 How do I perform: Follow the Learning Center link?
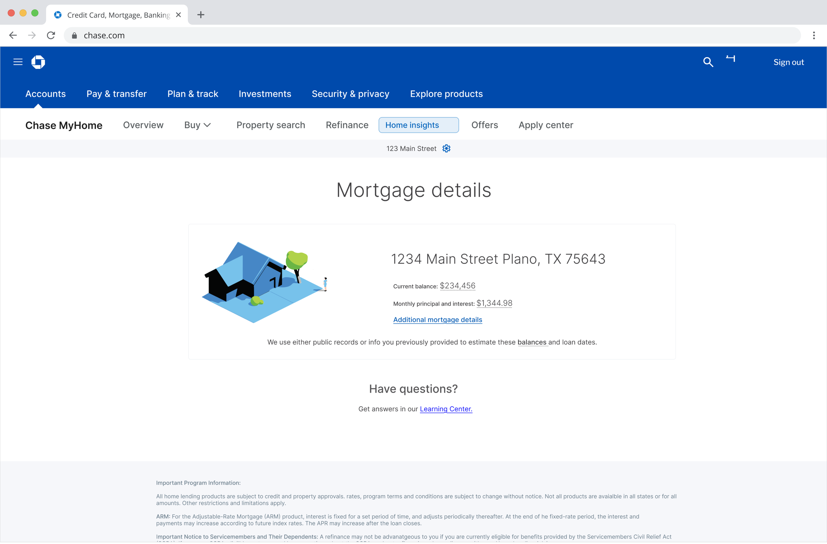pyautogui.click(x=446, y=409)
